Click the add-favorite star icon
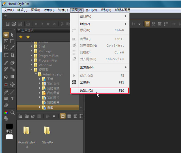The width and height of the screenshot is (181, 153). point(28,37)
